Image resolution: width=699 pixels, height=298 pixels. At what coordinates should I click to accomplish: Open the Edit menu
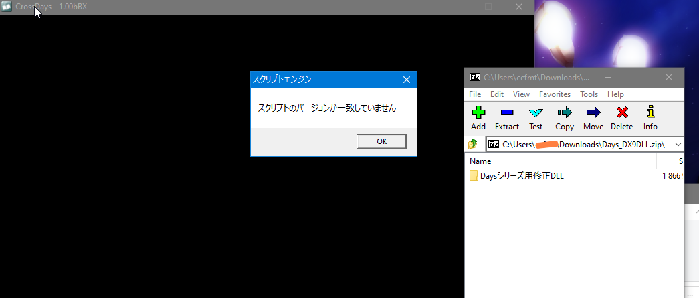click(x=497, y=94)
